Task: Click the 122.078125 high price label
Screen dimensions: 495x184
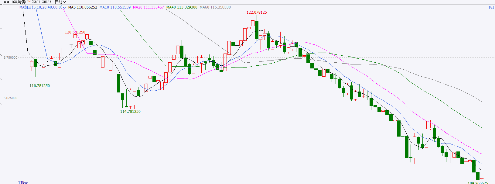Action: [257, 12]
